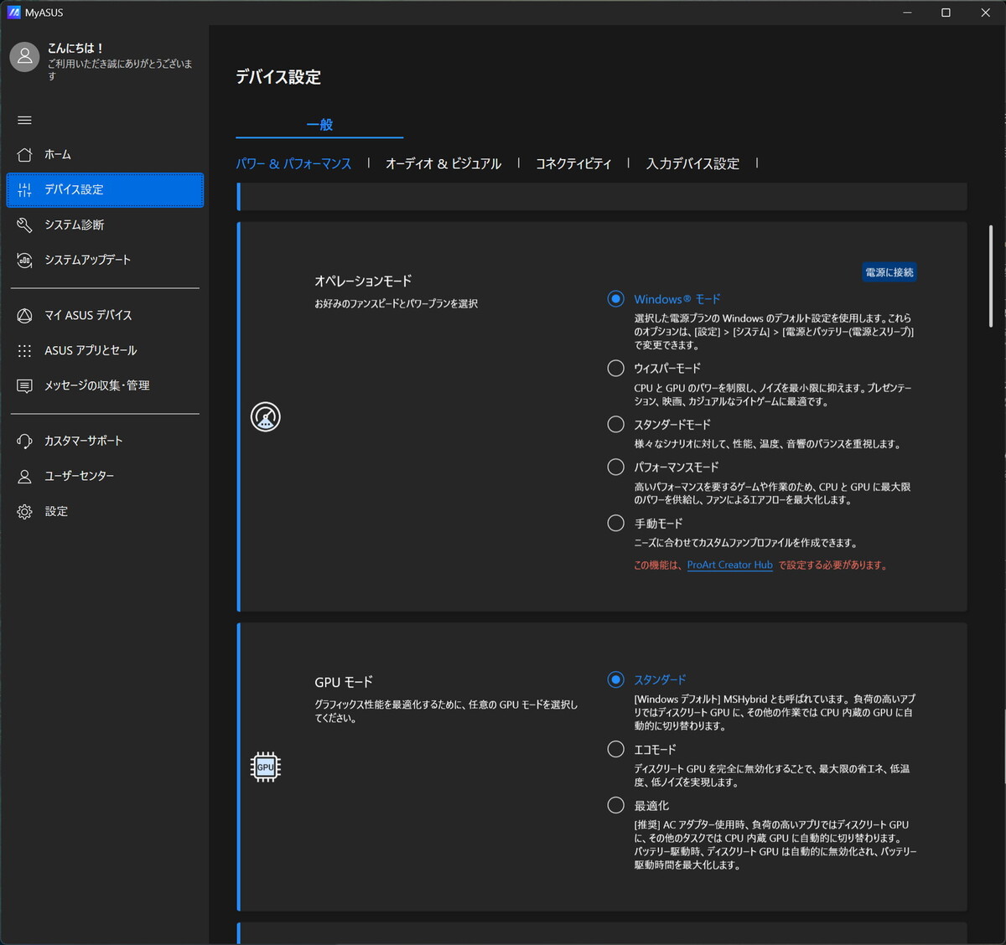Close the MyASUS window
Screen dimensions: 1006x945
(x=985, y=13)
